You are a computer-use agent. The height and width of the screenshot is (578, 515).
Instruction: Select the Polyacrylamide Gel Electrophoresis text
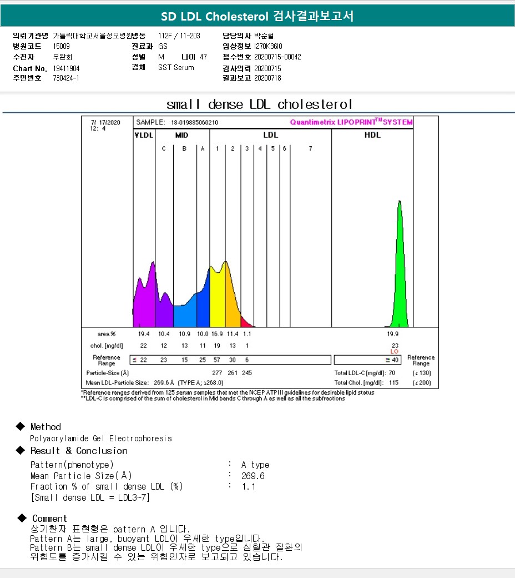pos(101,439)
